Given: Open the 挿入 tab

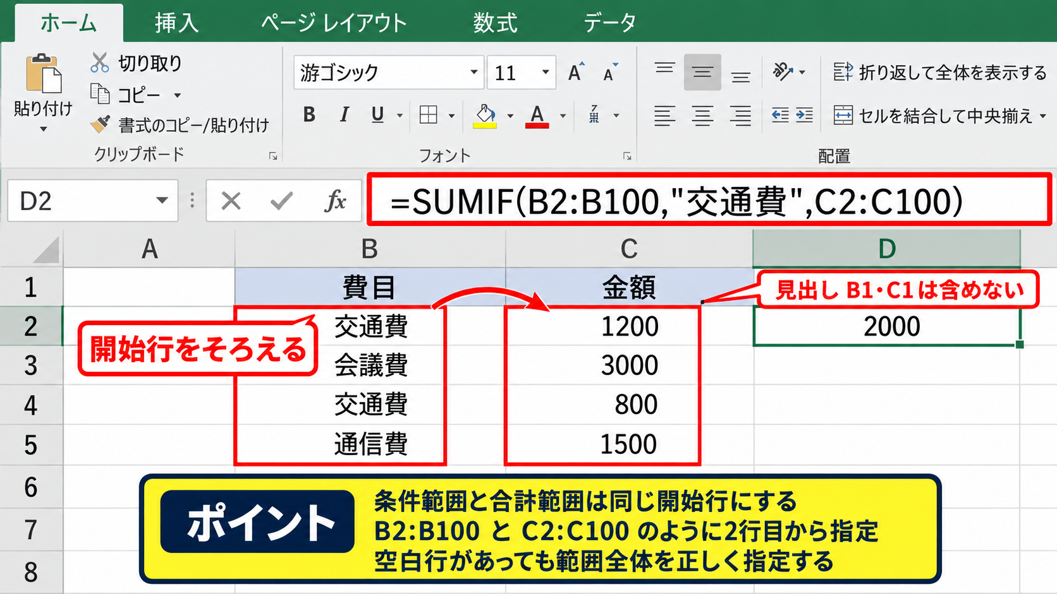Looking at the screenshot, I should point(177,23).
